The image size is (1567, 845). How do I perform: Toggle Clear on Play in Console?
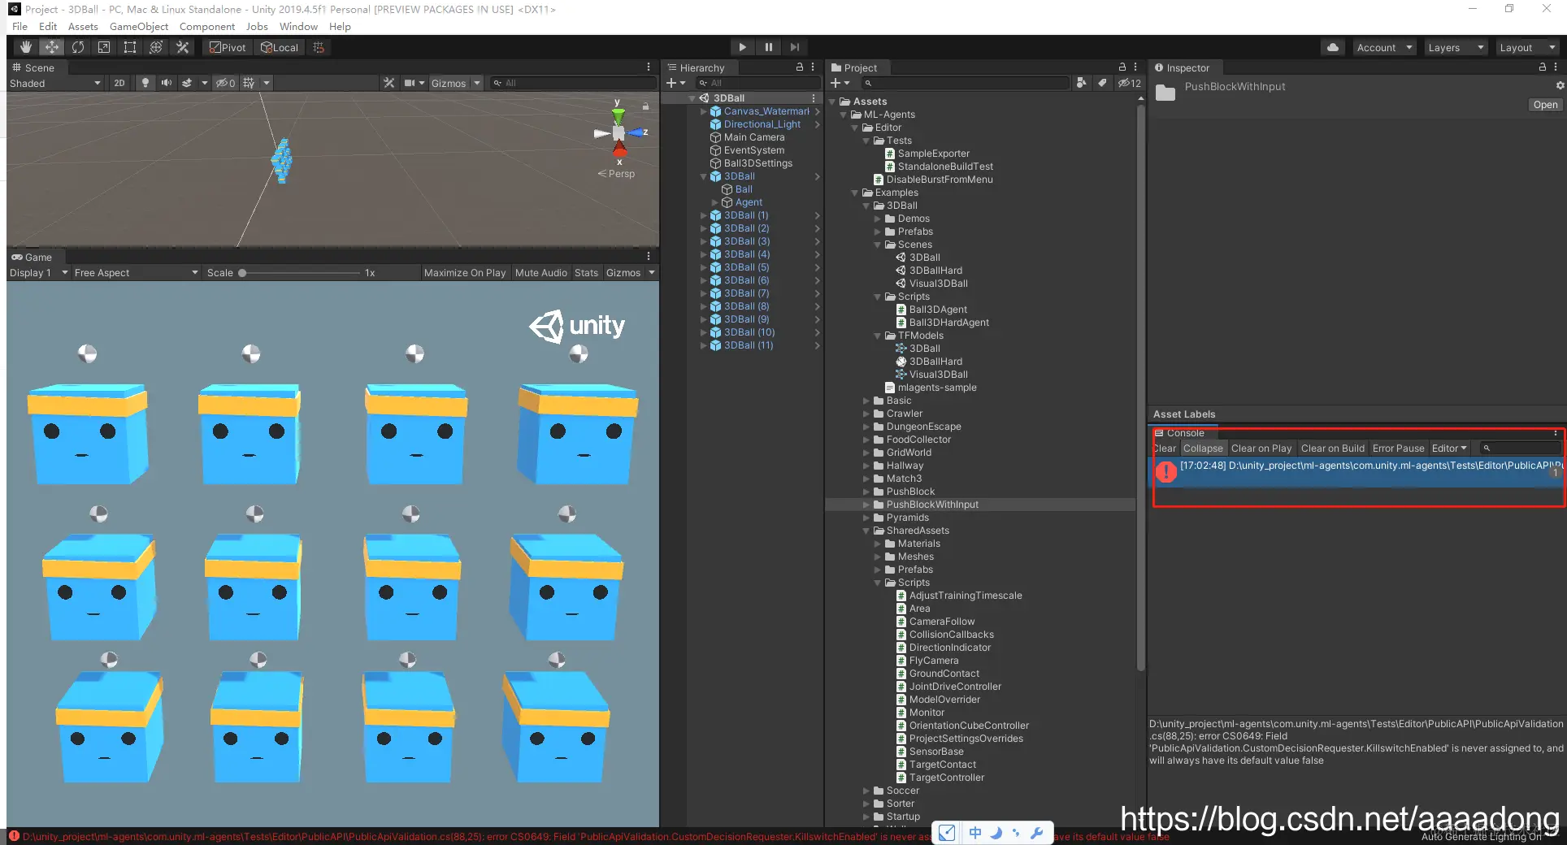coord(1261,448)
